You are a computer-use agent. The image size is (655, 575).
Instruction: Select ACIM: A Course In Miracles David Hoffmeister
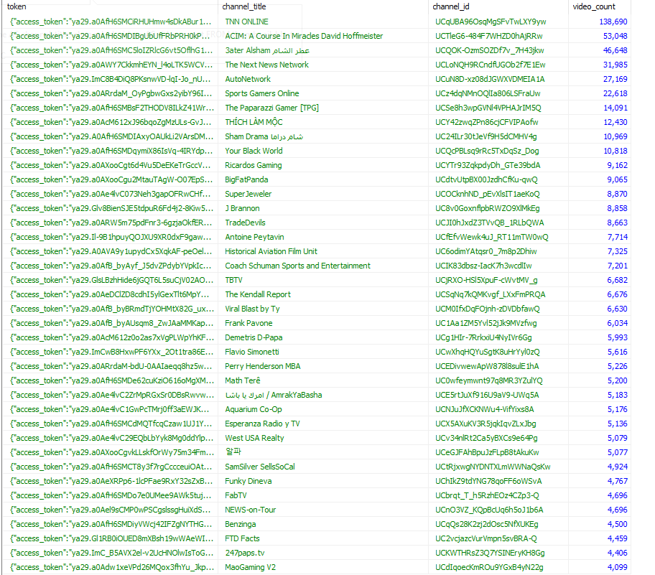304,36
